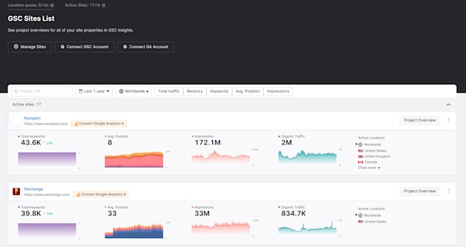466x247 pixels.
Task: Open the three-dot menu for Pumpkin
Action: coord(449,120)
